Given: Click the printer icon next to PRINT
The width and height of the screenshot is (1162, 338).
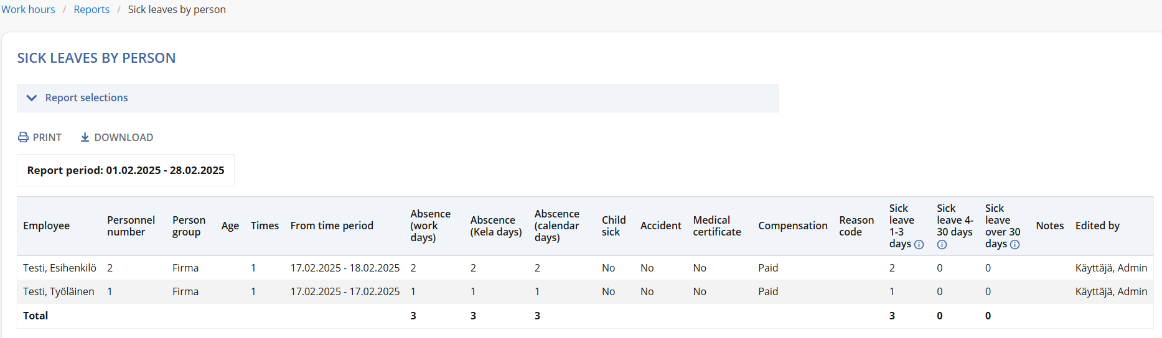Looking at the screenshot, I should [23, 137].
